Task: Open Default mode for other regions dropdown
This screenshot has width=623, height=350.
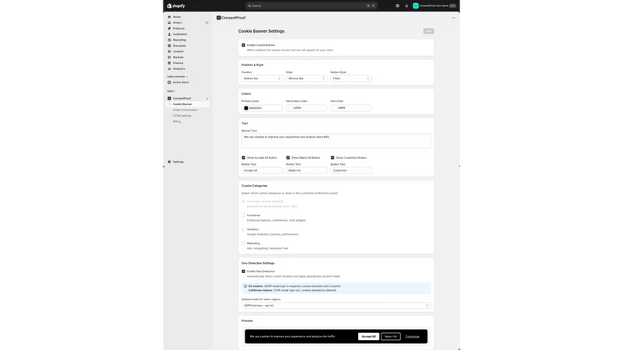Action: point(336,306)
